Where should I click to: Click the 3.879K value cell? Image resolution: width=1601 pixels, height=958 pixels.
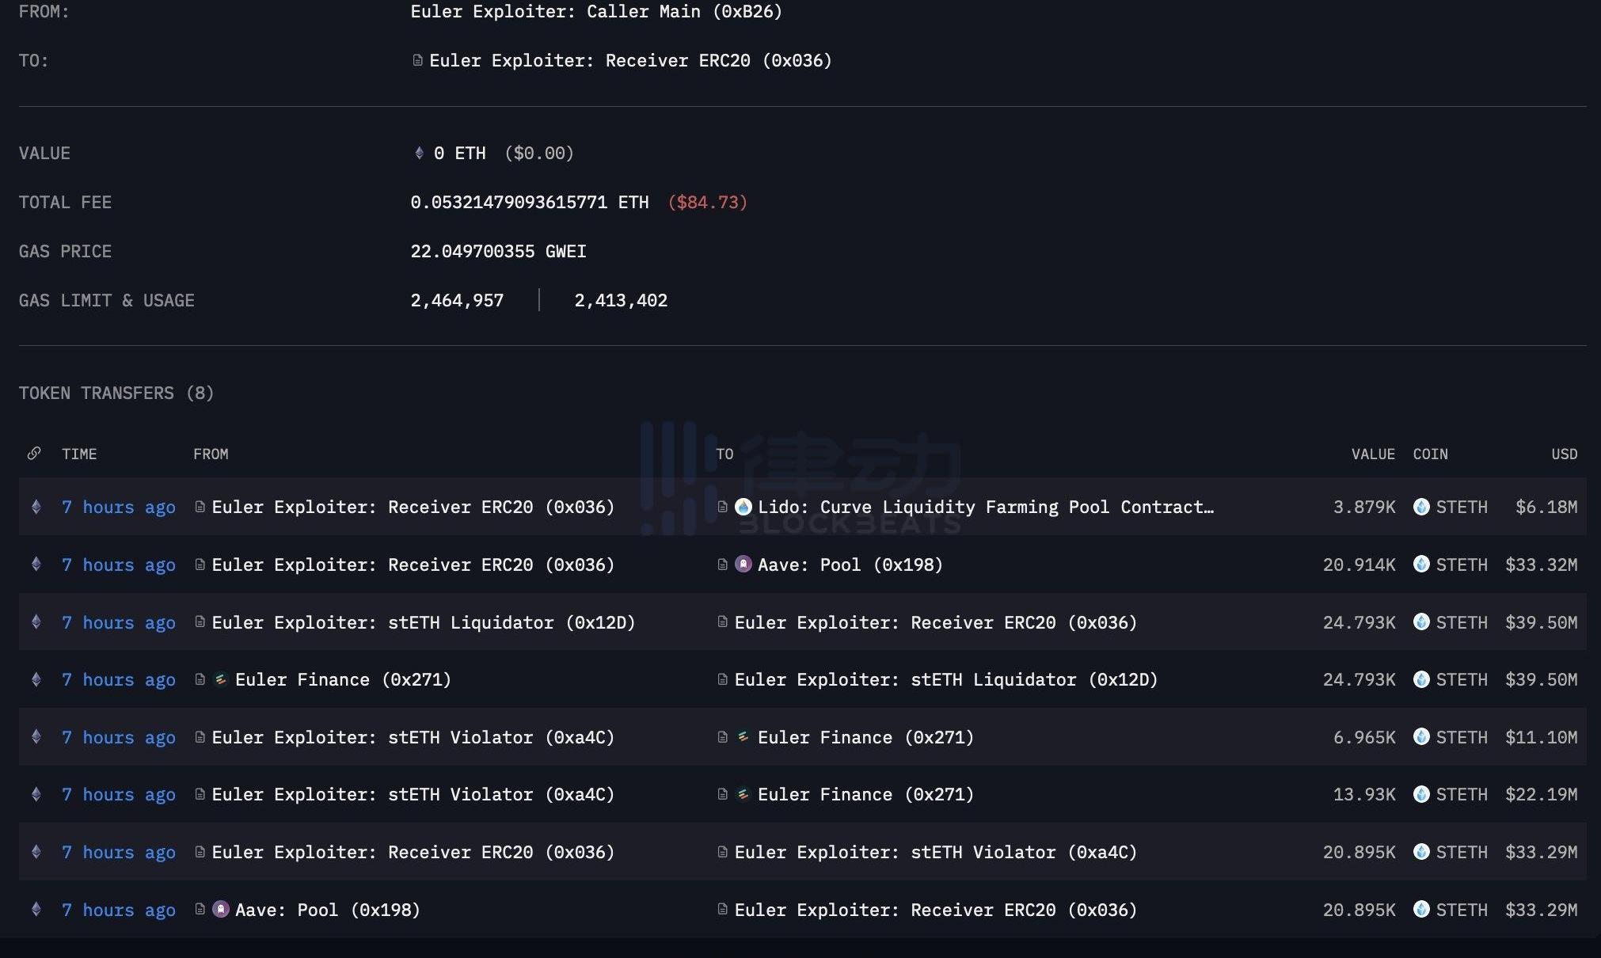[x=1364, y=507]
